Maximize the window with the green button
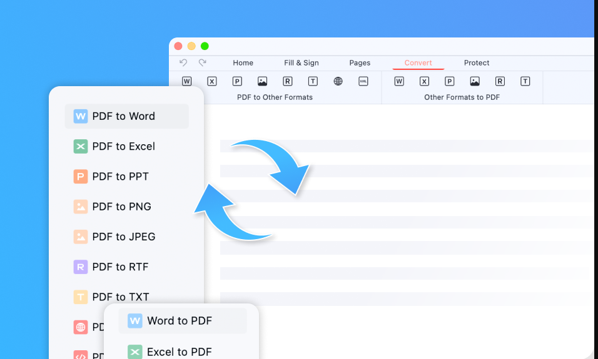The image size is (598, 359). [x=205, y=46]
